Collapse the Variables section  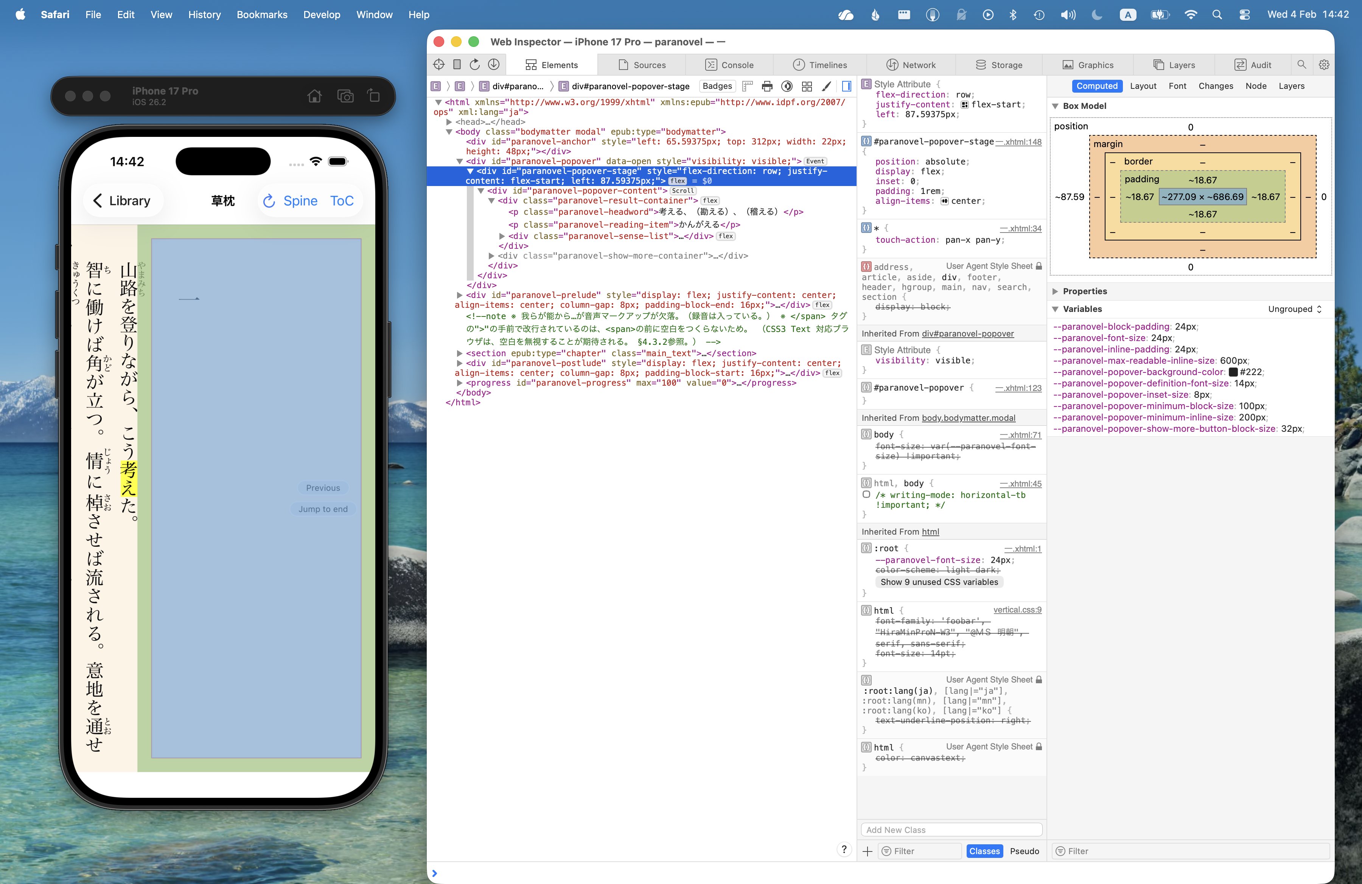click(1055, 309)
